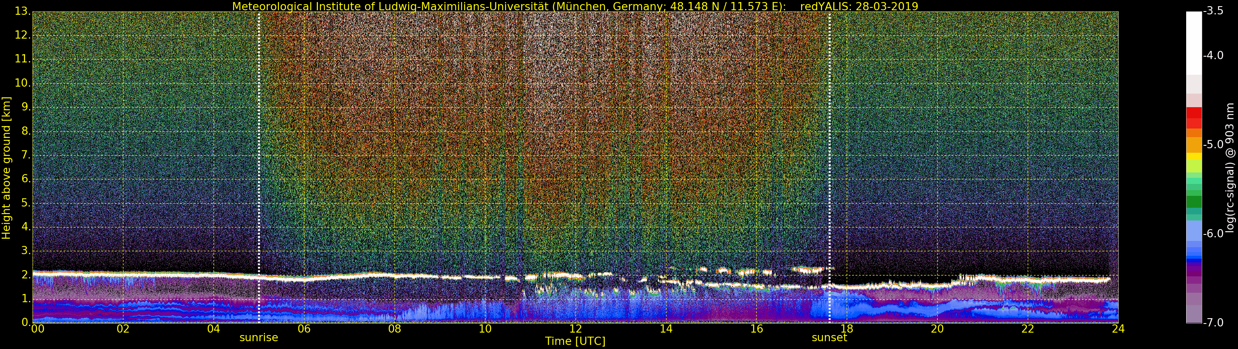
Task: Click the height axis tick label '11.'
Action: (x=22, y=59)
